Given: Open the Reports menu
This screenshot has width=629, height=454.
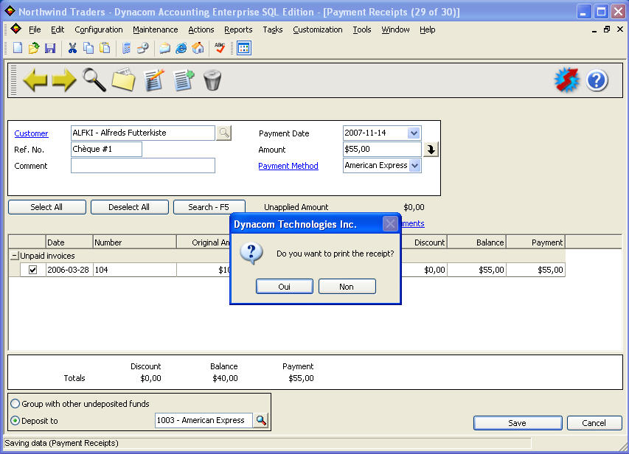Looking at the screenshot, I should click(x=238, y=29).
